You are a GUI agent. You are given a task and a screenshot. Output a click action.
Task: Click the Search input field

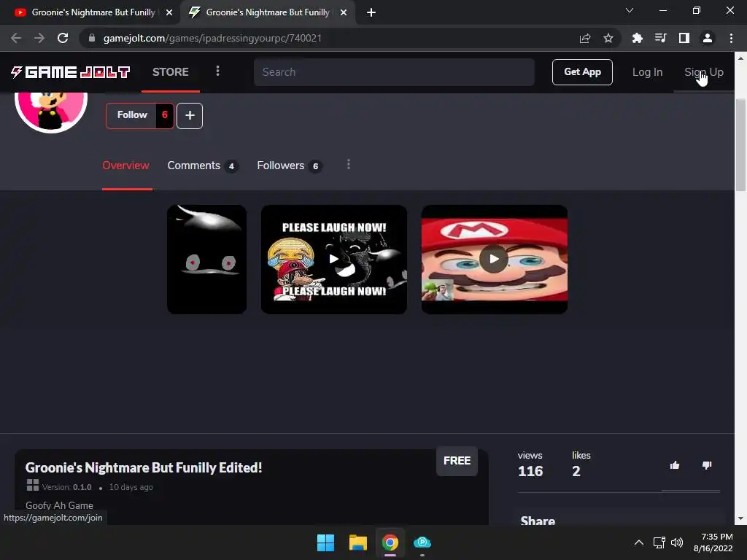[394, 72]
